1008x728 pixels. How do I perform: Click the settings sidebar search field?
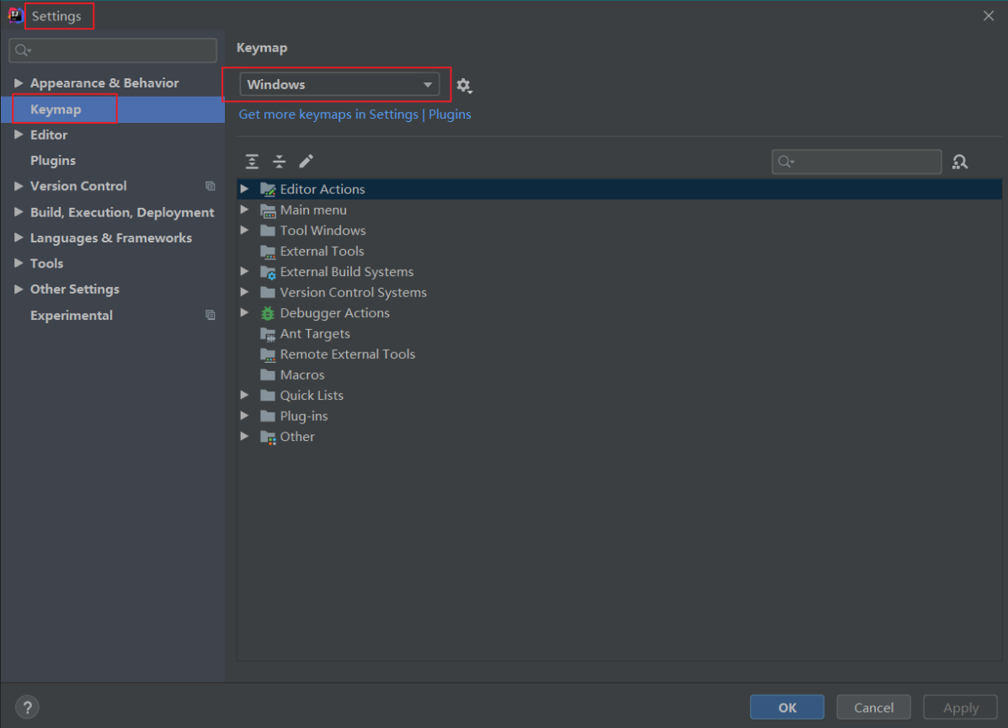[113, 50]
